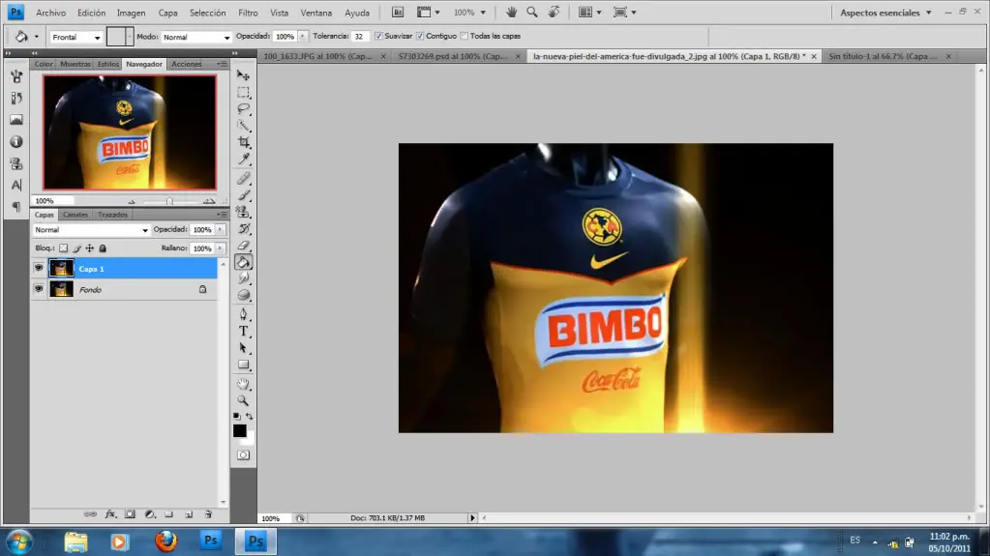Open the Windows Start button
The height and width of the screenshot is (556, 990).
click(x=19, y=541)
